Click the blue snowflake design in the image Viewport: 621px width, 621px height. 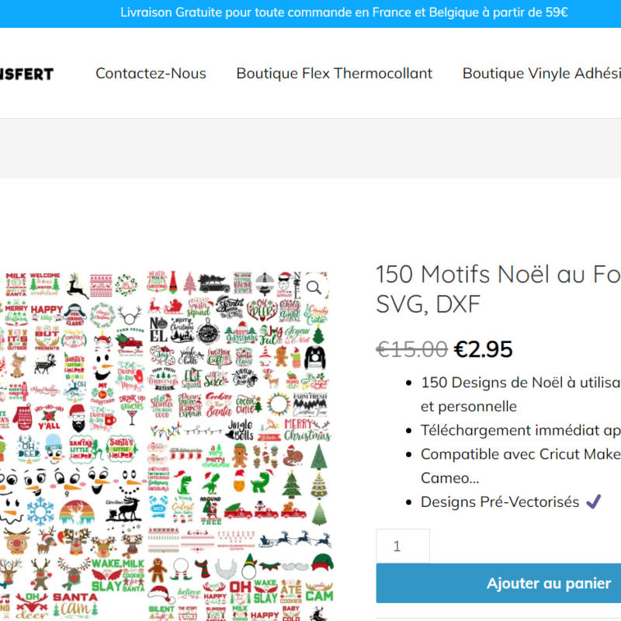click(x=40, y=511)
